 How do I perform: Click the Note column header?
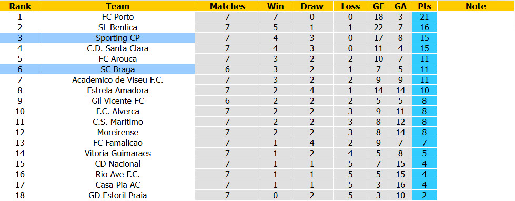click(x=476, y=6)
